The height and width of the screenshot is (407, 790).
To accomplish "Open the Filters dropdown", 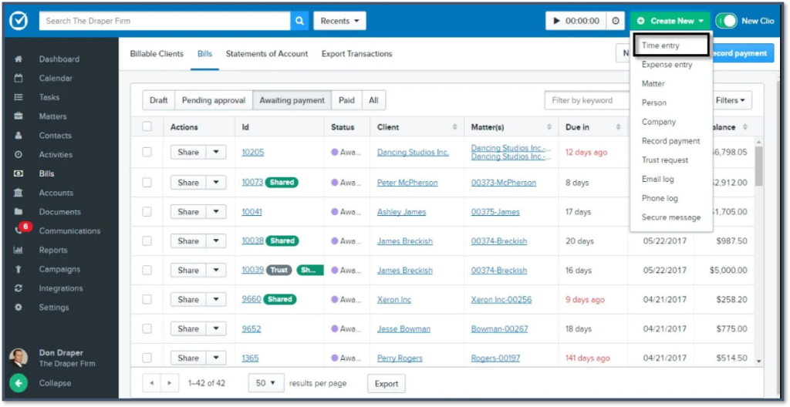I will point(730,100).
